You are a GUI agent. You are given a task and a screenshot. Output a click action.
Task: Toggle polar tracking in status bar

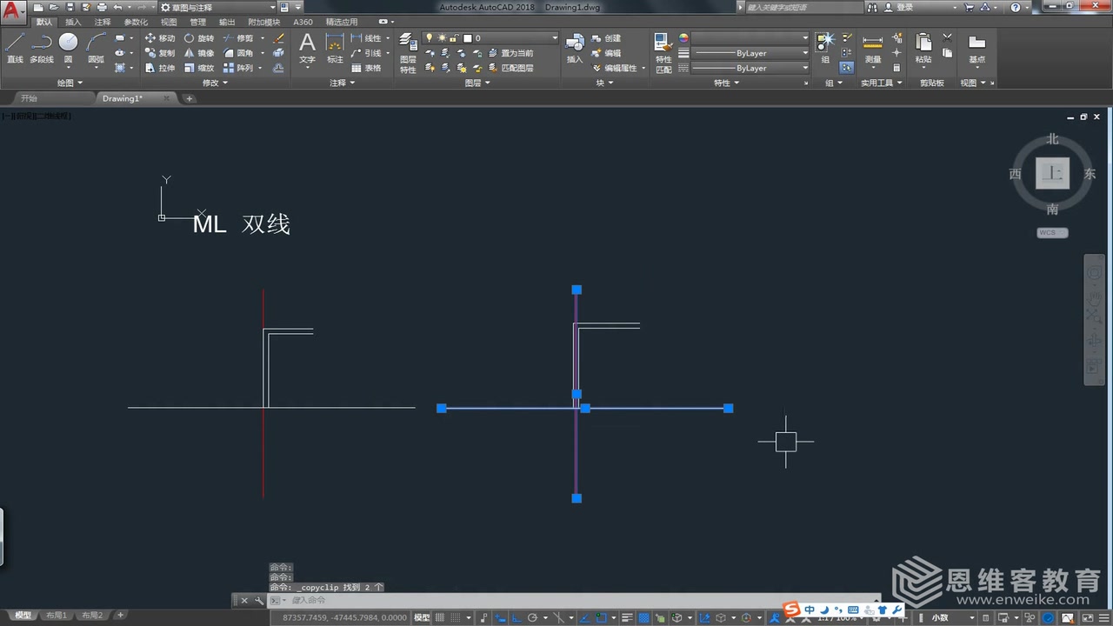pos(532,617)
